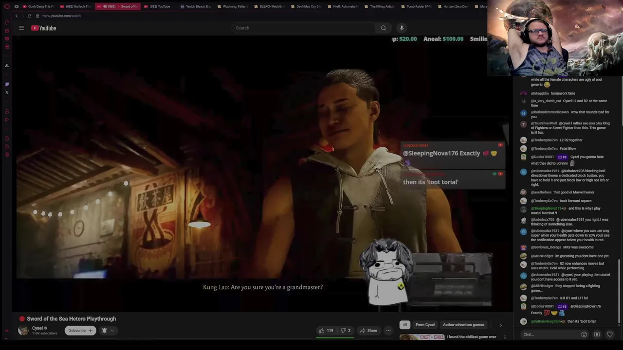Switch to 'Gosh Dang This' tab
This screenshot has height=350, width=623.
(39, 6)
